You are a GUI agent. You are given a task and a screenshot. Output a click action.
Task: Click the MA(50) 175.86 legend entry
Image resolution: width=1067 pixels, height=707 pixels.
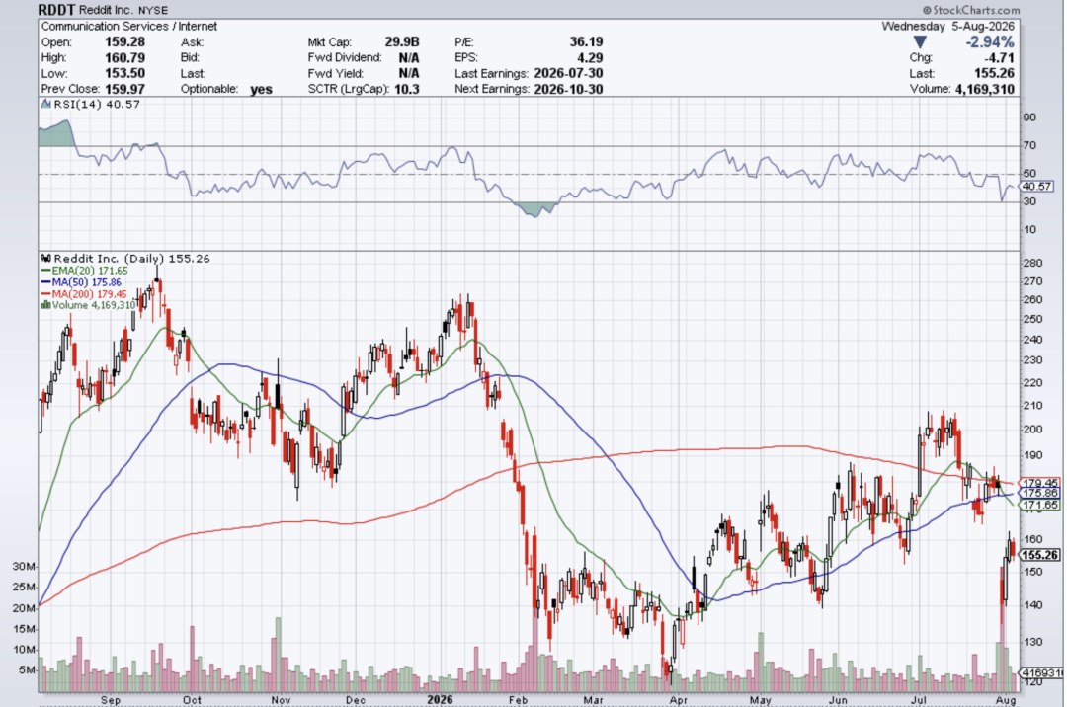[87, 282]
